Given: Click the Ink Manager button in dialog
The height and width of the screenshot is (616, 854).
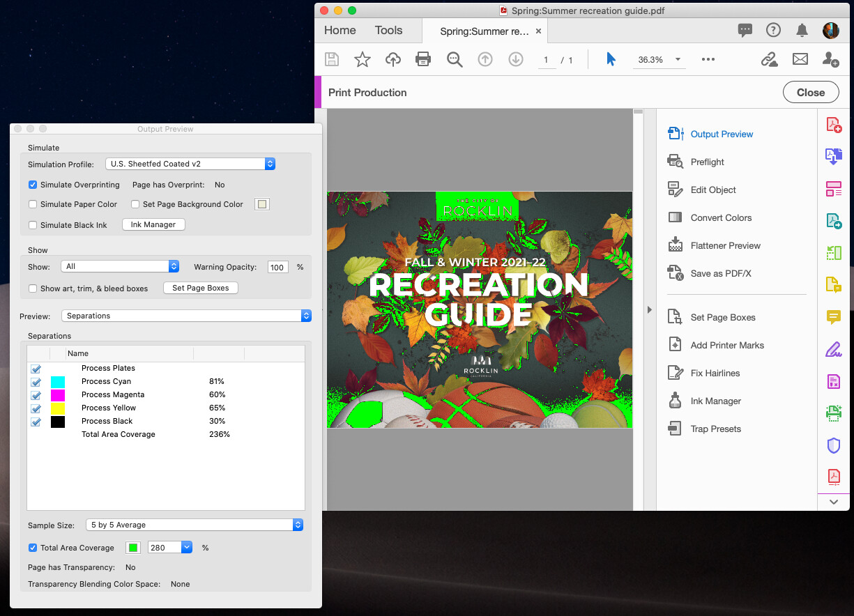Looking at the screenshot, I should click(153, 224).
